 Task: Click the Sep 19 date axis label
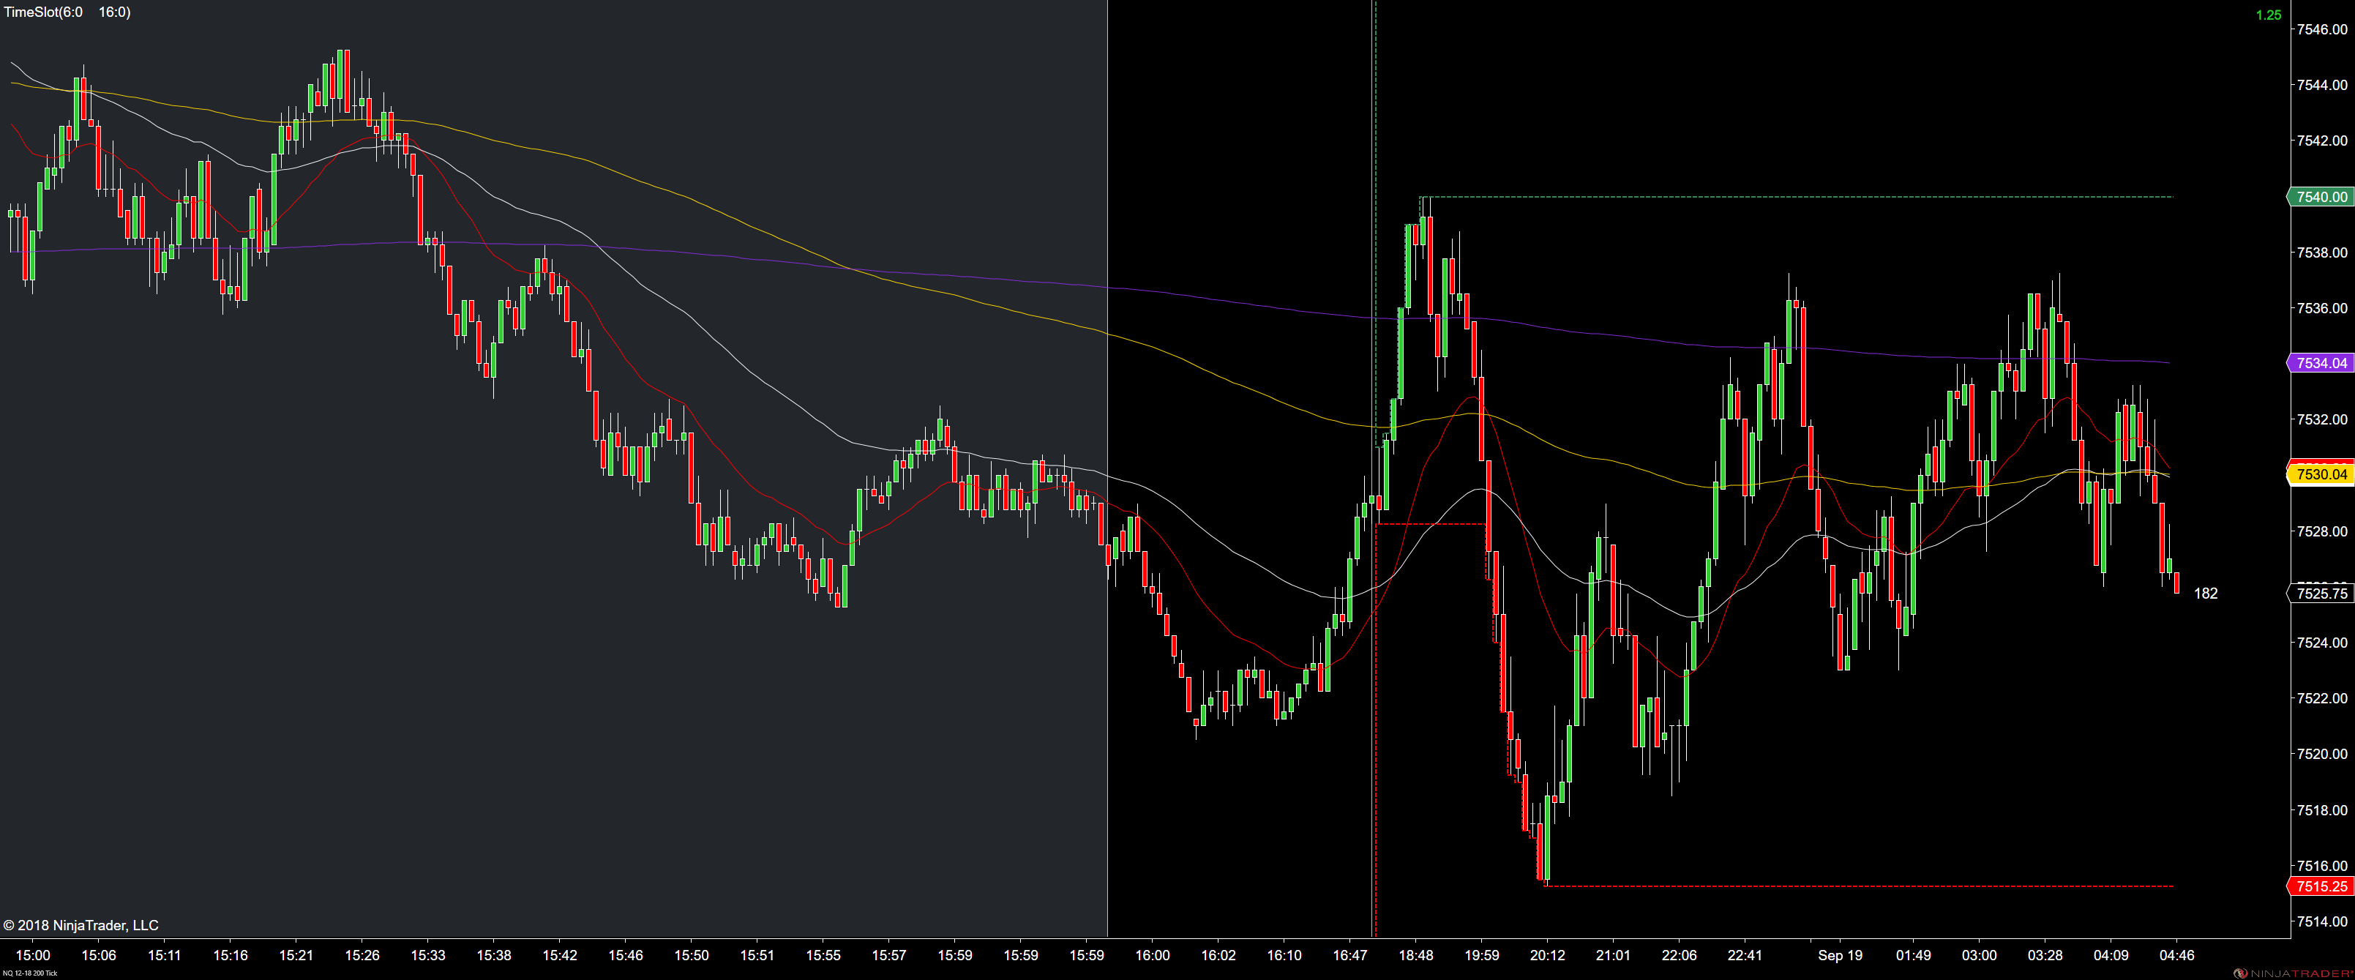coord(1839,955)
